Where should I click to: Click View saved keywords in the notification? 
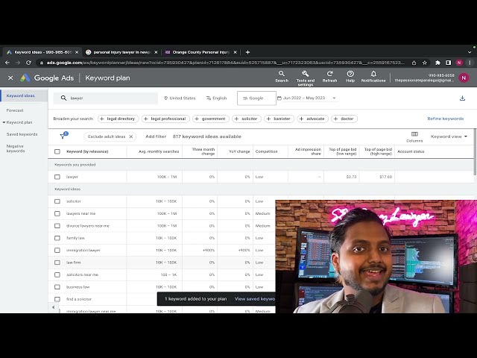(x=255, y=299)
